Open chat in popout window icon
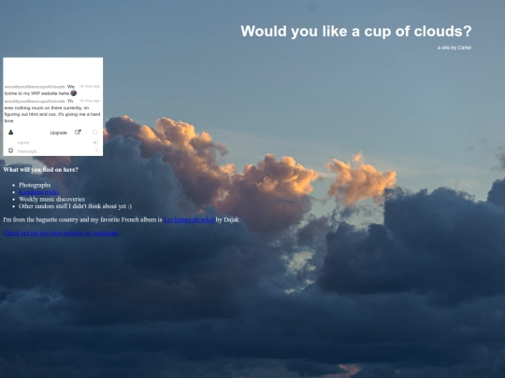 tap(78, 133)
